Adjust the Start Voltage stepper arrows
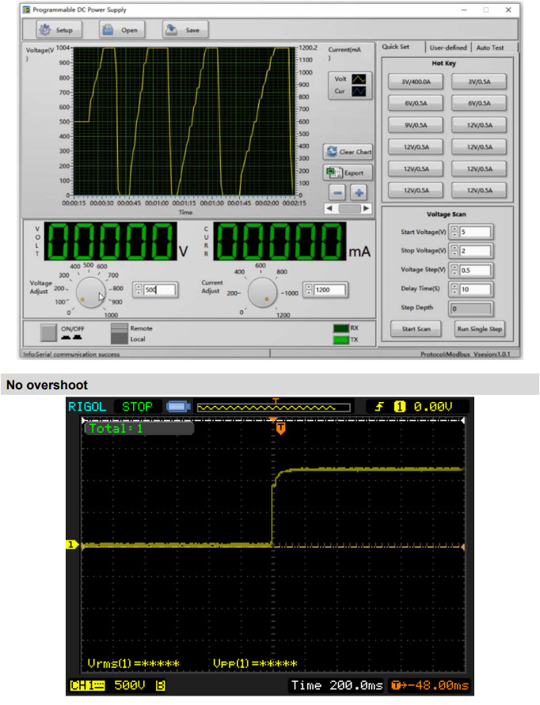This screenshot has width=540, height=705. (454, 232)
